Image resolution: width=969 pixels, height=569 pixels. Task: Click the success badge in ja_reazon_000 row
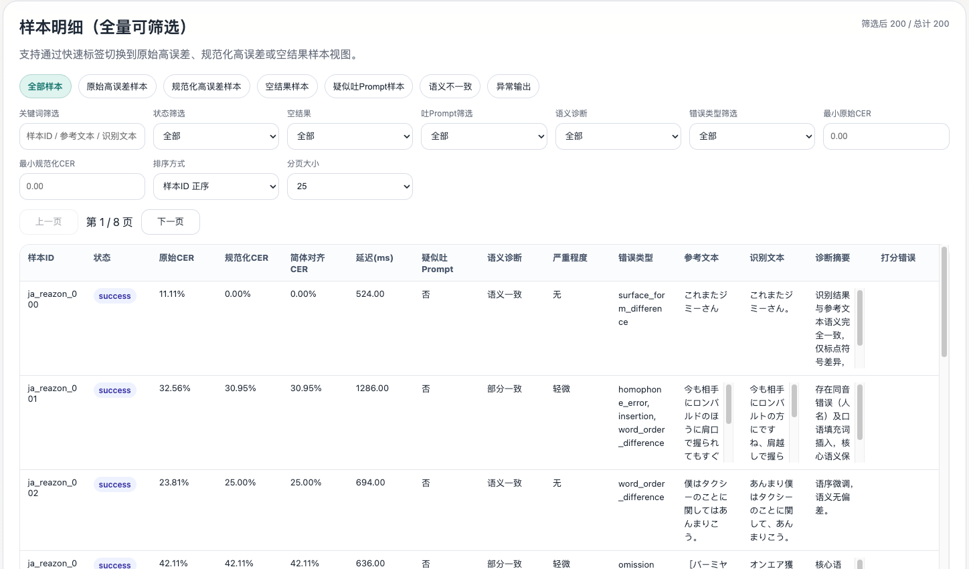pyautogui.click(x=114, y=296)
